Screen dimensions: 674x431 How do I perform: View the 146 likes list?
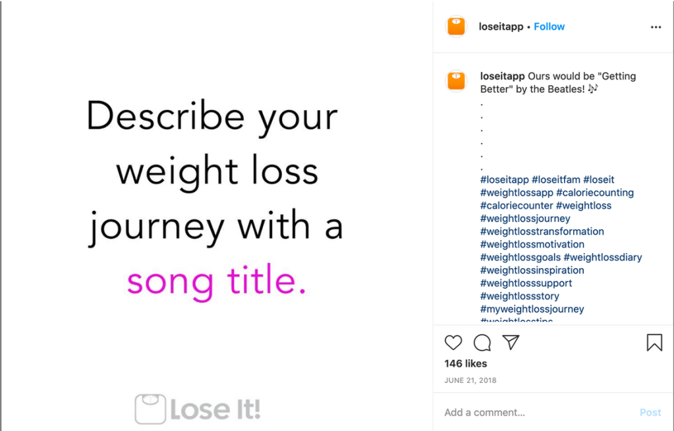point(466,364)
